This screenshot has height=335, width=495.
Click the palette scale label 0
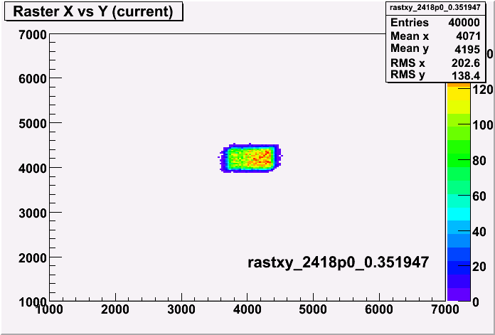476,302
